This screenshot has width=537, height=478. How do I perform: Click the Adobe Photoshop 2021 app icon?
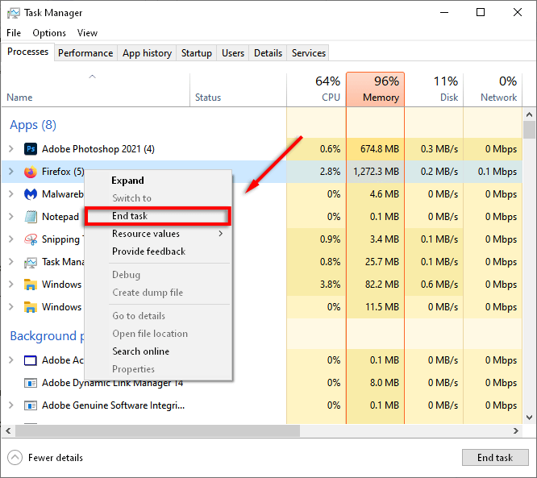tap(31, 149)
